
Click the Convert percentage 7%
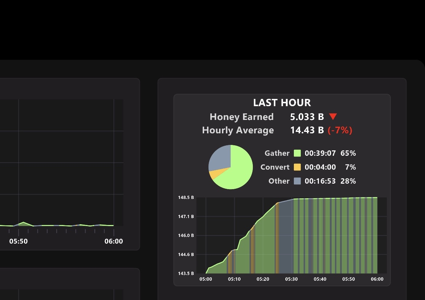pyautogui.click(x=351, y=167)
